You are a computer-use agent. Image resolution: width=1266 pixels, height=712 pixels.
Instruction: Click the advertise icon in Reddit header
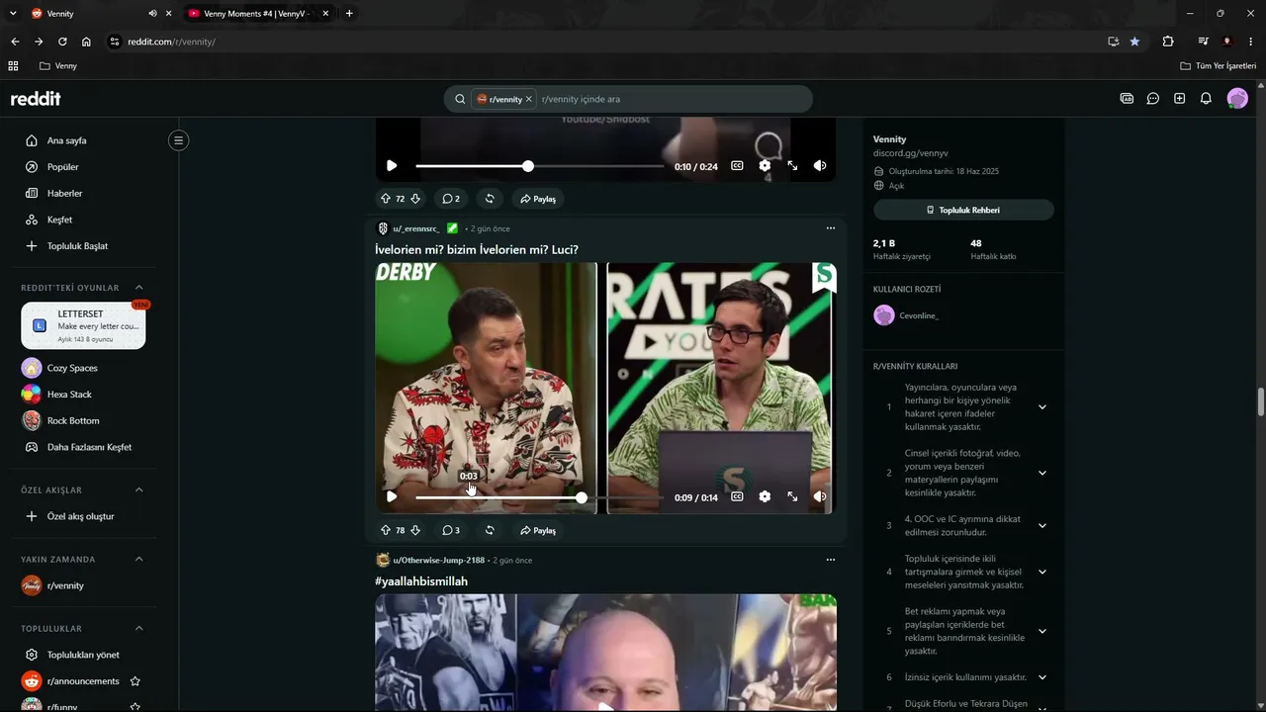(x=1127, y=99)
